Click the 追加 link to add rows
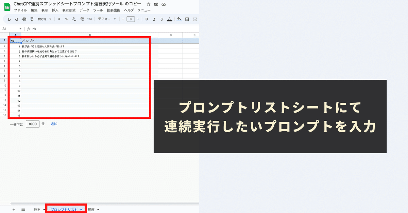Viewport: 408px width, 213px height. 54,124
